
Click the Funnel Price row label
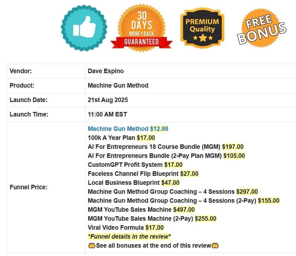click(x=29, y=187)
